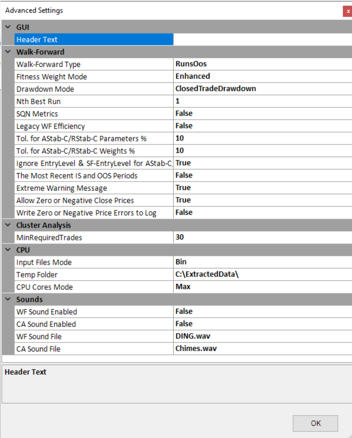
Task: Click the Header Text value field
Action: 262,40
